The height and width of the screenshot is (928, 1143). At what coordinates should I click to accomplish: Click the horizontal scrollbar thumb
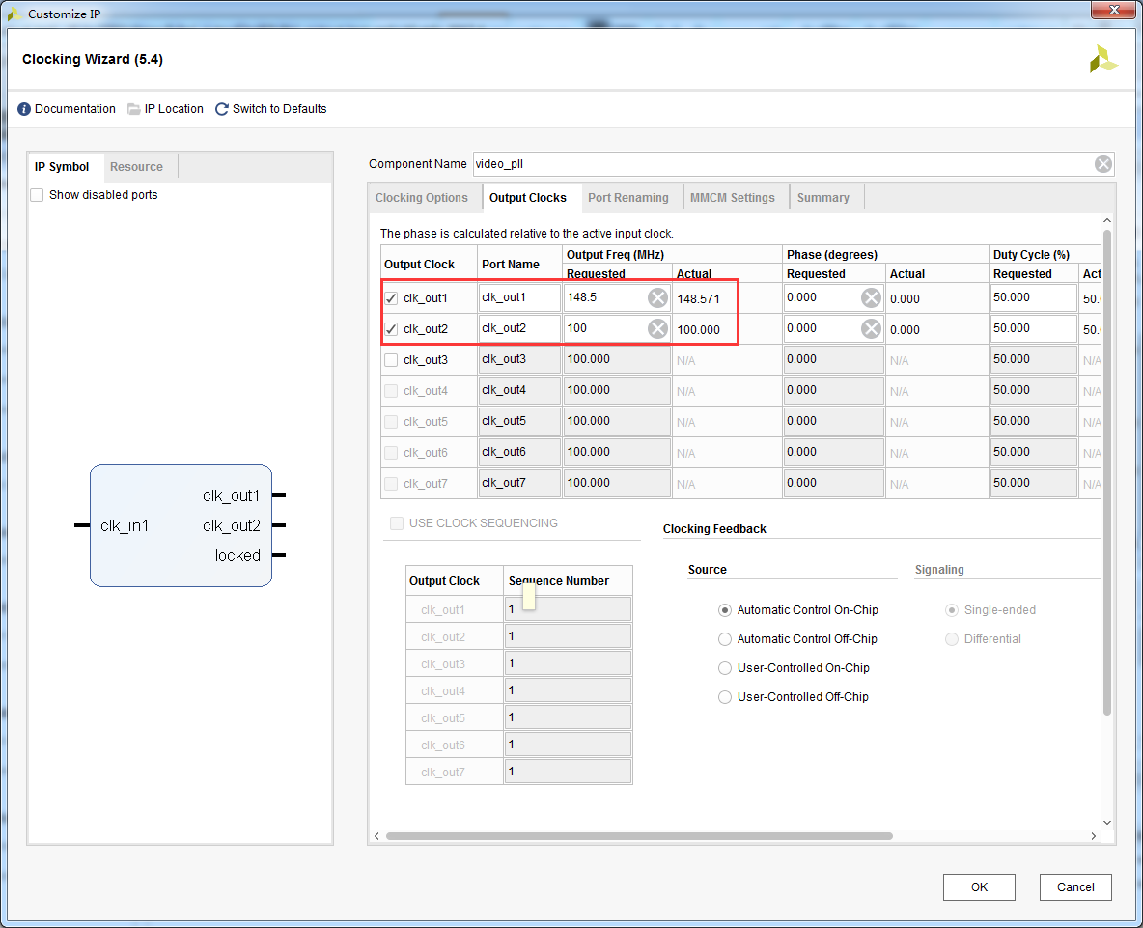pos(639,836)
